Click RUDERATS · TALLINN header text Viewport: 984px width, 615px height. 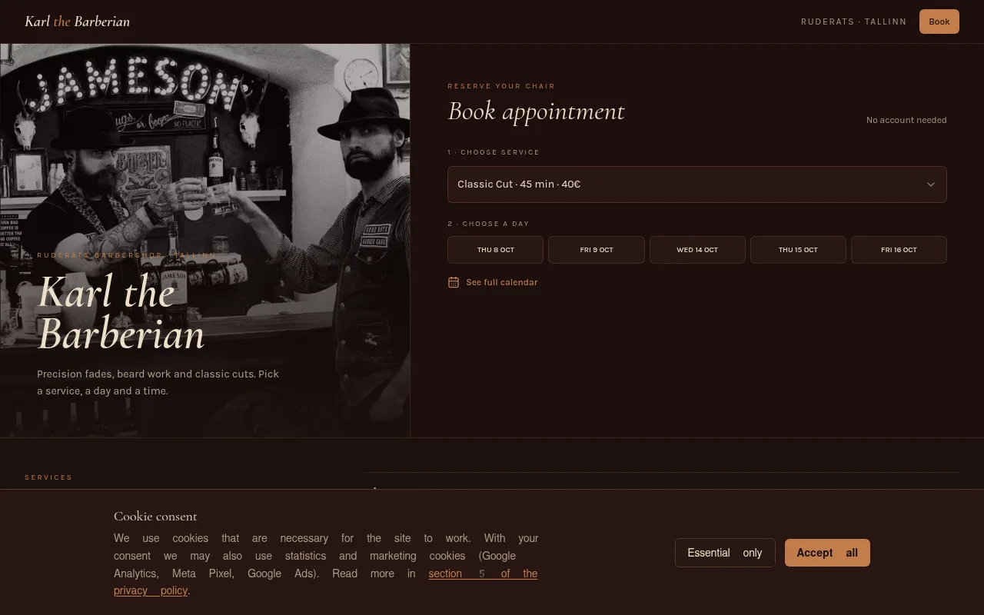point(854,22)
